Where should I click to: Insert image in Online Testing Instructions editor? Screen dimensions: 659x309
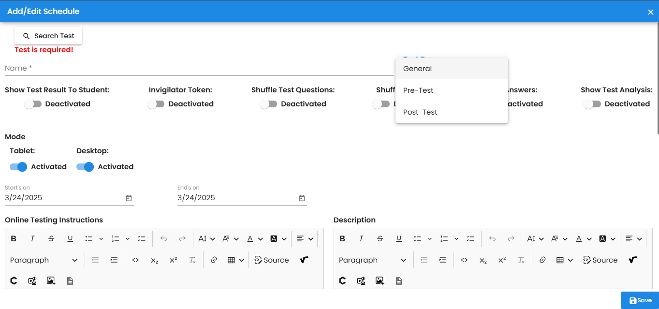point(51,281)
